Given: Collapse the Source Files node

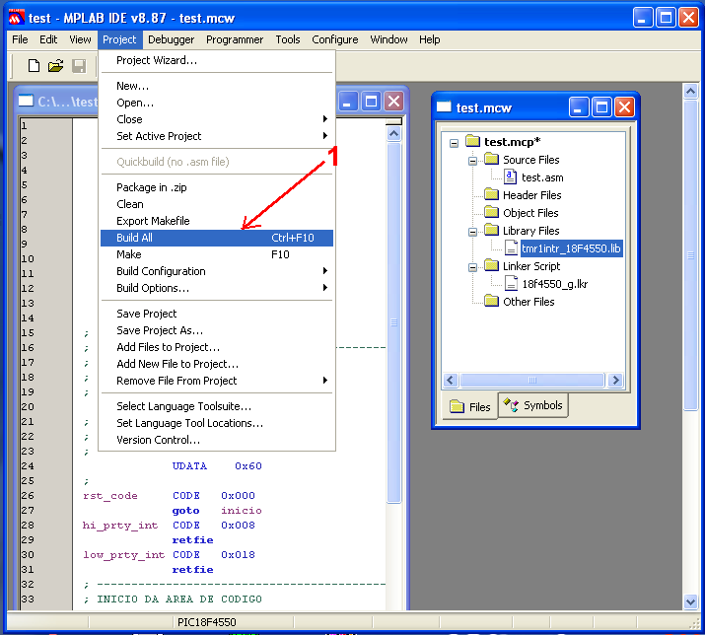Looking at the screenshot, I should (x=472, y=161).
